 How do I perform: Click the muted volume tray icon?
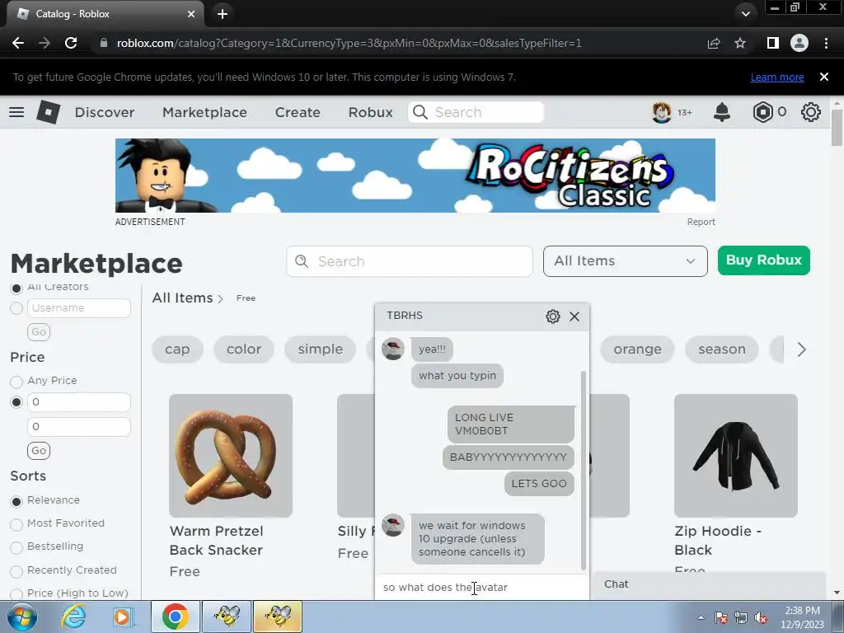[761, 617]
